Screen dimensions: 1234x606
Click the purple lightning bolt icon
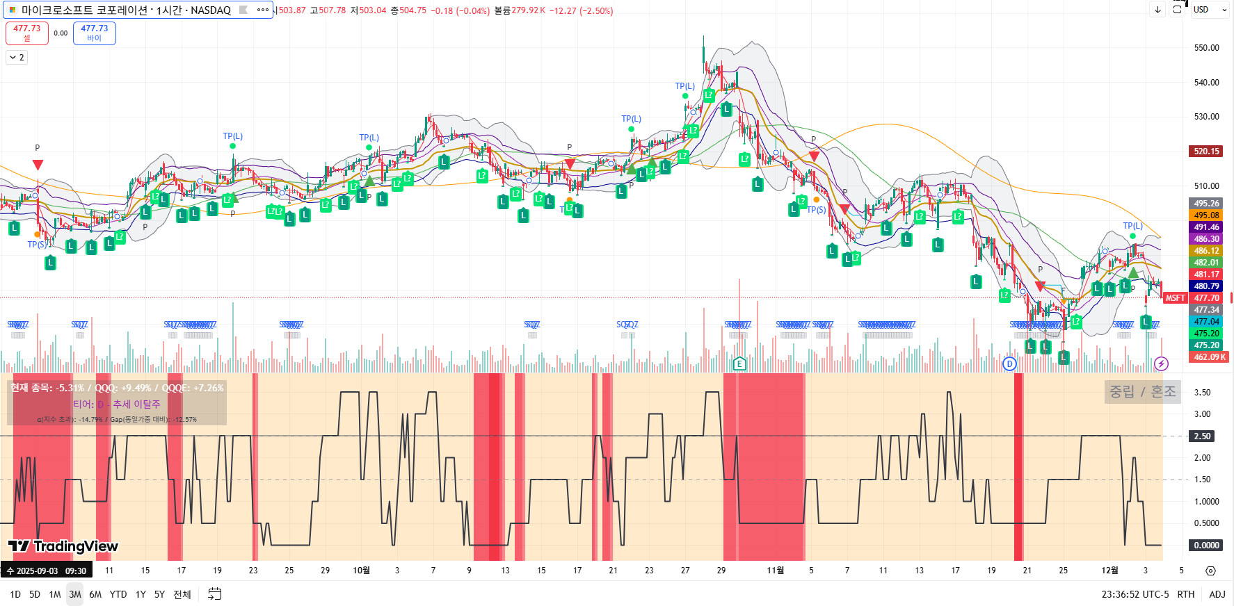(1161, 363)
